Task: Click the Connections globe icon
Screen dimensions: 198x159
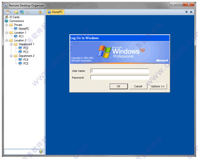Action: 6,21
